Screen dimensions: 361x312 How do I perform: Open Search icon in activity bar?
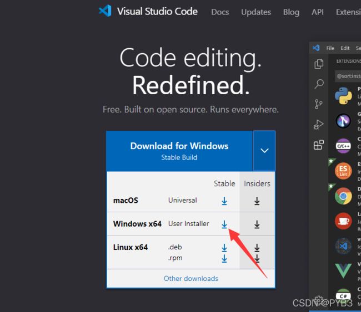(x=319, y=84)
